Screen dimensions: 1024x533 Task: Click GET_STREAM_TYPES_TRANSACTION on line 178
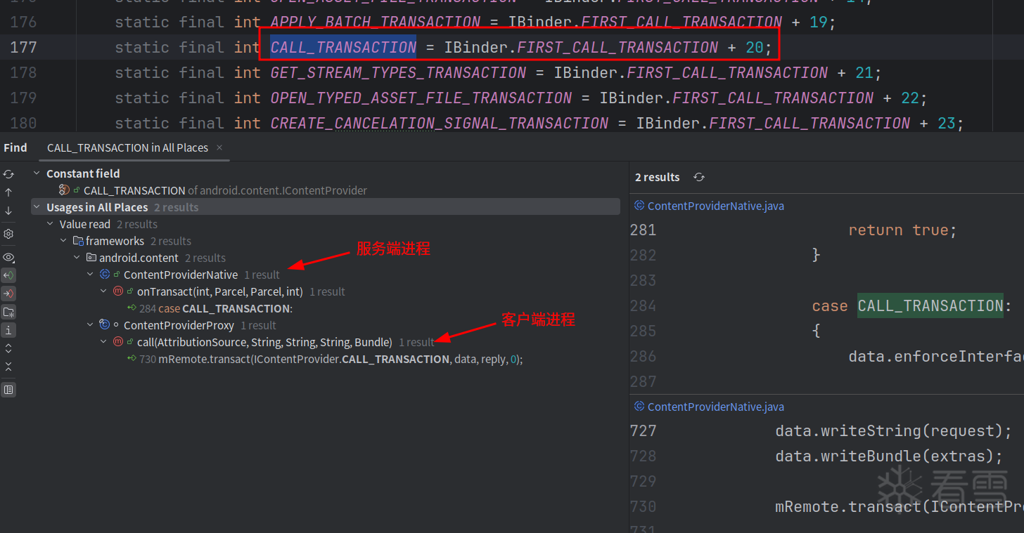pyautogui.click(x=398, y=73)
